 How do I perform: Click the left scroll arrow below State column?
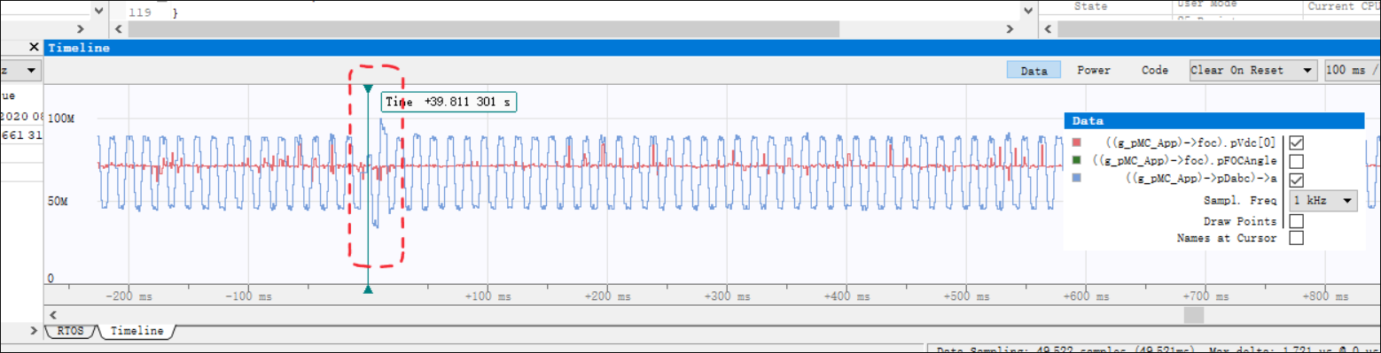pyautogui.click(x=1047, y=29)
